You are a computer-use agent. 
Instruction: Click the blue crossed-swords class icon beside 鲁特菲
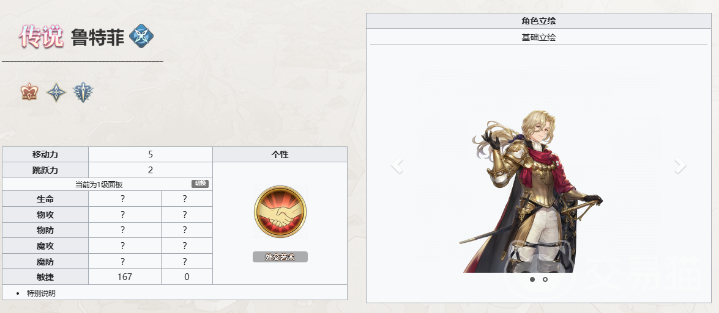click(x=141, y=37)
